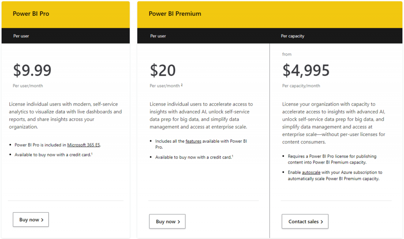Click the Pro Per user column label

click(x=21, y=36)
